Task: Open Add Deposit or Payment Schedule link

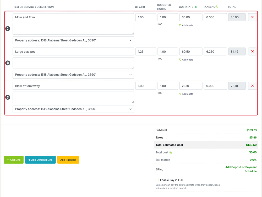Action: [x=241, y=169]
